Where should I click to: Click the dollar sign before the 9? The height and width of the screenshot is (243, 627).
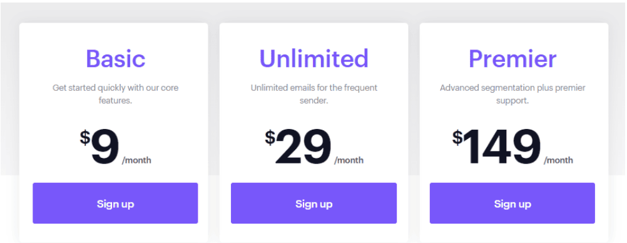(x=84, y=137)
